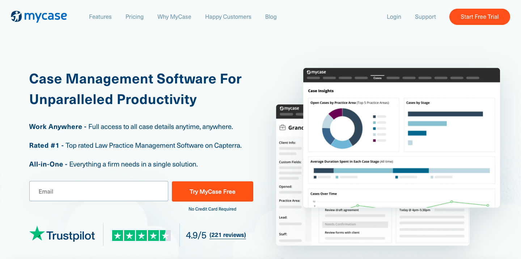Viewport: 521px width, 259px height.
Task: Click briefcase icon in the back mockup
Action: tap(283, 128)
